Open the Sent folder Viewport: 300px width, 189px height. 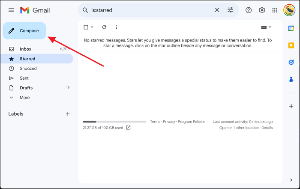point(37,78)
